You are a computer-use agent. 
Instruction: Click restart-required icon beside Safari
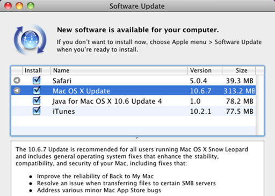coord(17,80)
